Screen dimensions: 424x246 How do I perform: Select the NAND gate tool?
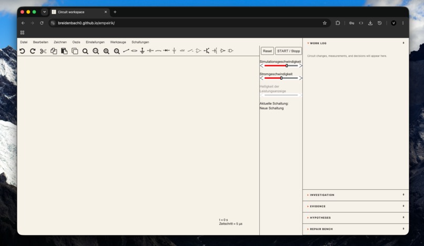(x=230, y=51)
